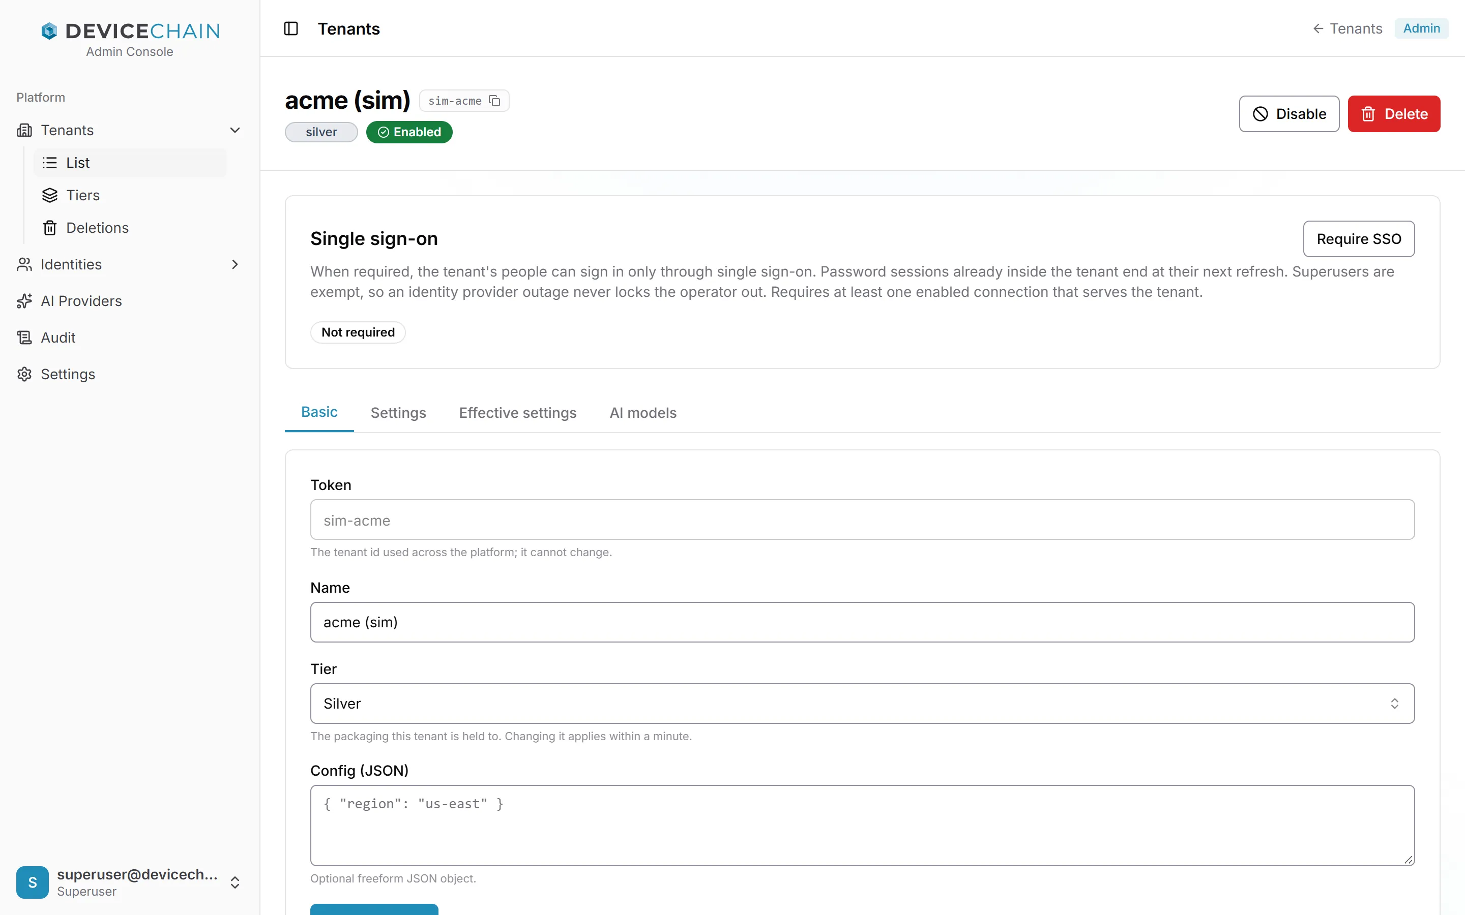
Task: Copy the sim-acme tenant id
Action: [494, 101]
